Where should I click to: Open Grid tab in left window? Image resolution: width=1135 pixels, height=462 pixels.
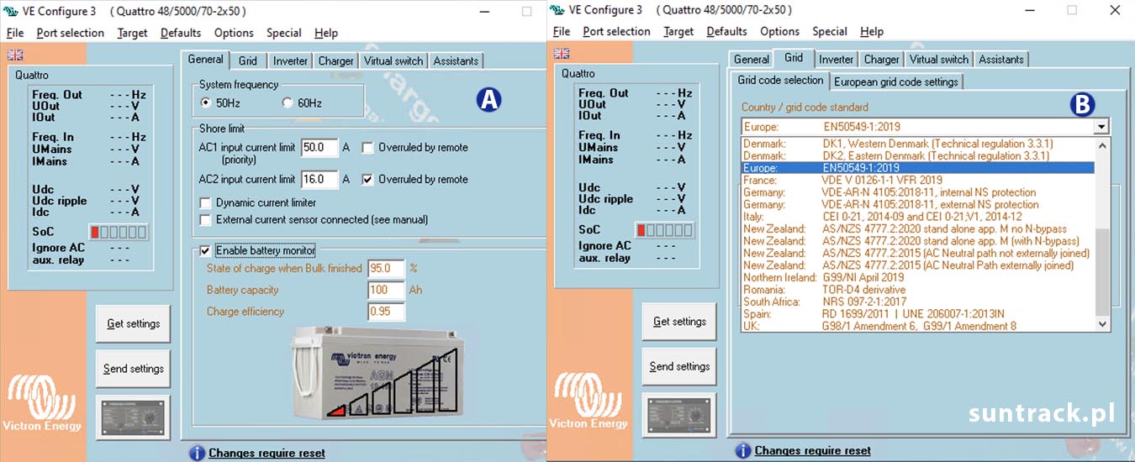coord(248,60)
